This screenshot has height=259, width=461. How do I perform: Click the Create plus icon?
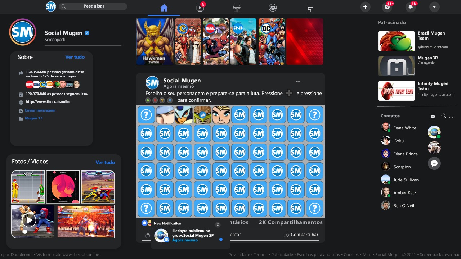point(365,7)
